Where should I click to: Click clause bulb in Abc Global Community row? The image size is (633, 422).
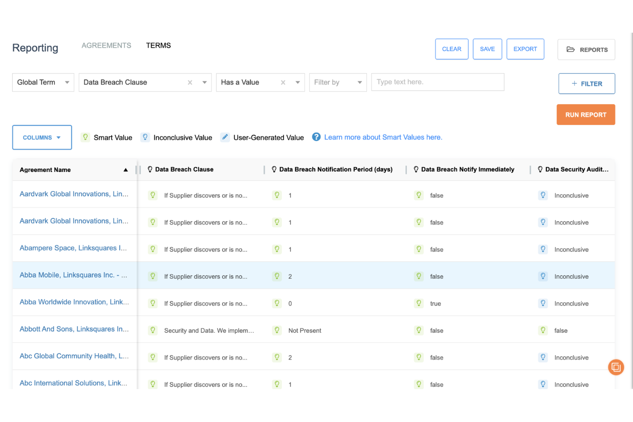(153, 357)
